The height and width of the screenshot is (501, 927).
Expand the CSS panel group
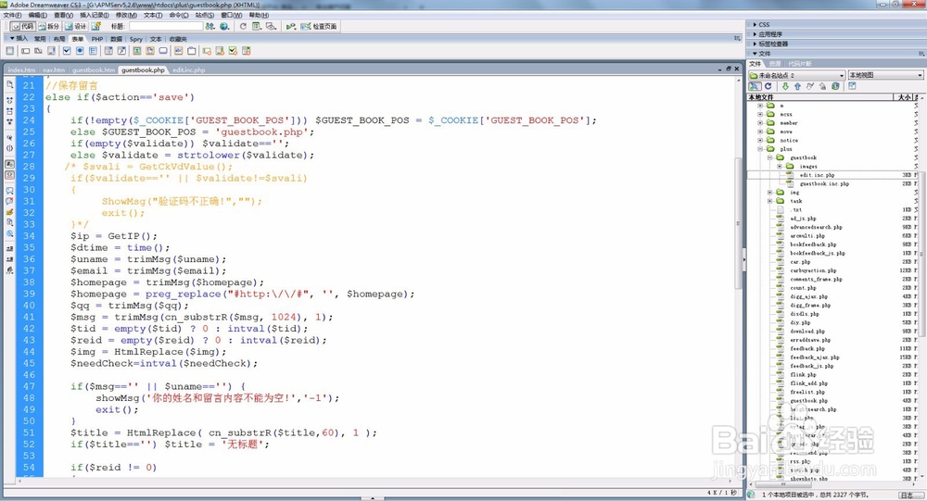tap(755, 25)
